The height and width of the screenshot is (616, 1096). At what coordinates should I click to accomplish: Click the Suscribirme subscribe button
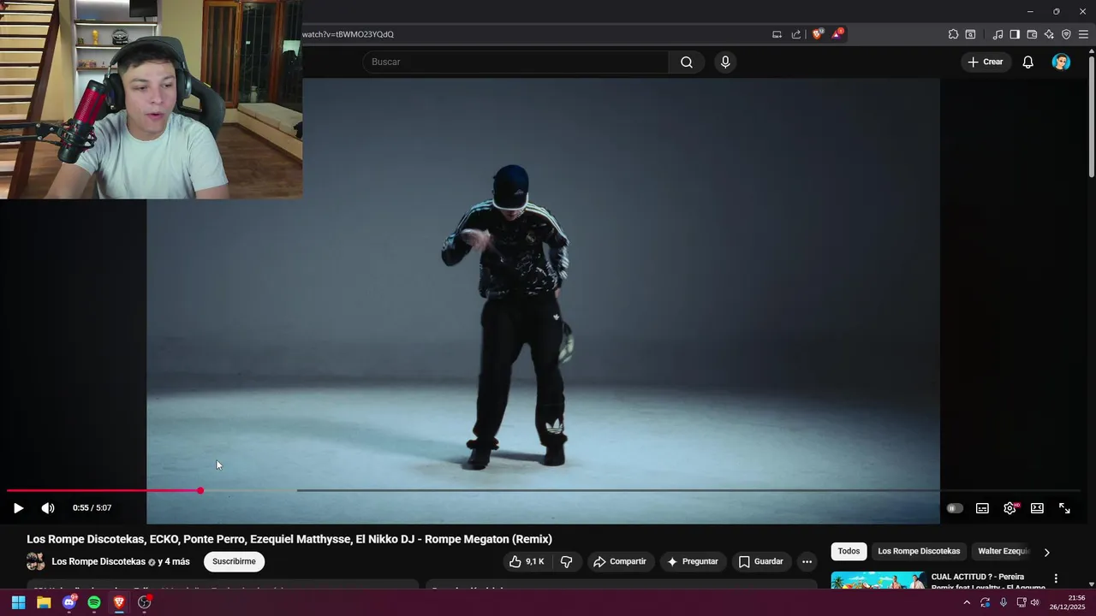pos(234,561)
